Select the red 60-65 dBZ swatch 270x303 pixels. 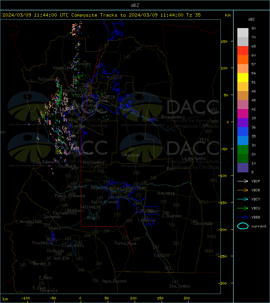click(243, 51)
